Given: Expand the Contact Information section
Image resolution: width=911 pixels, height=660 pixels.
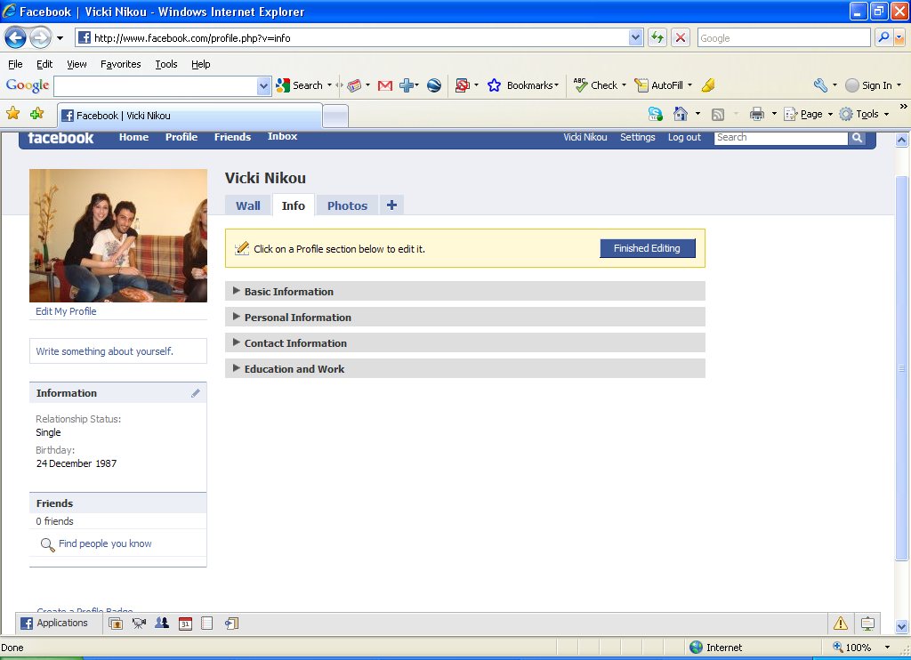Looking at the screenshot, I should click(464, 342).
